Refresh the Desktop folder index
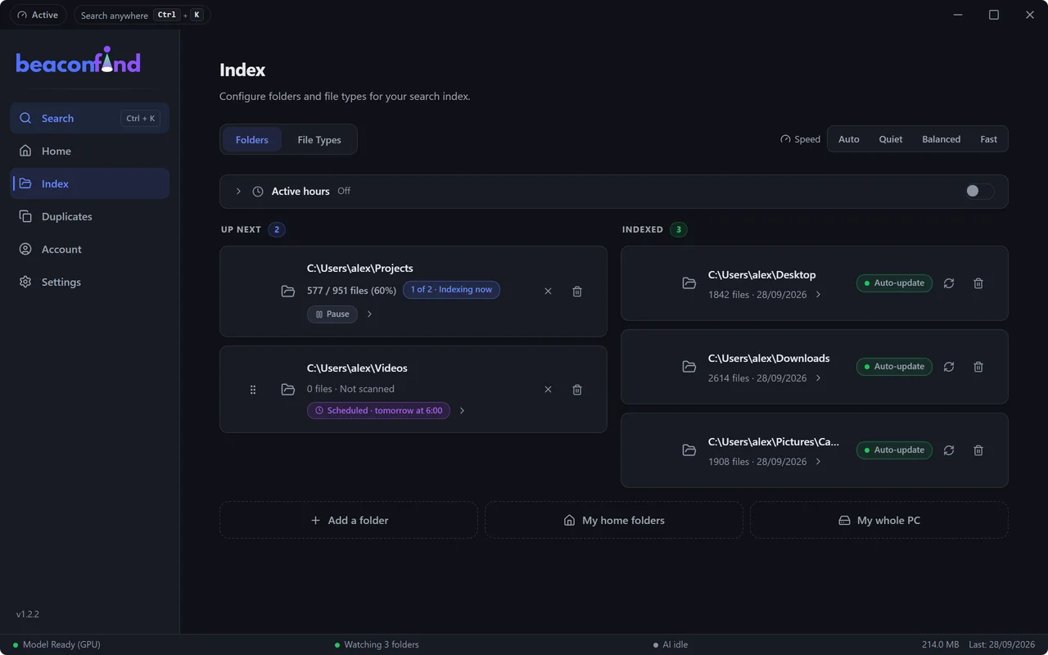The image size is (1048, 655). coord(949,283)
